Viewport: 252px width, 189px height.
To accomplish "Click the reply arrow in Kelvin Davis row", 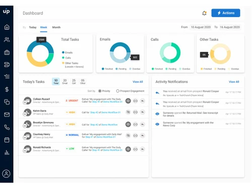I will coord(143,112).
